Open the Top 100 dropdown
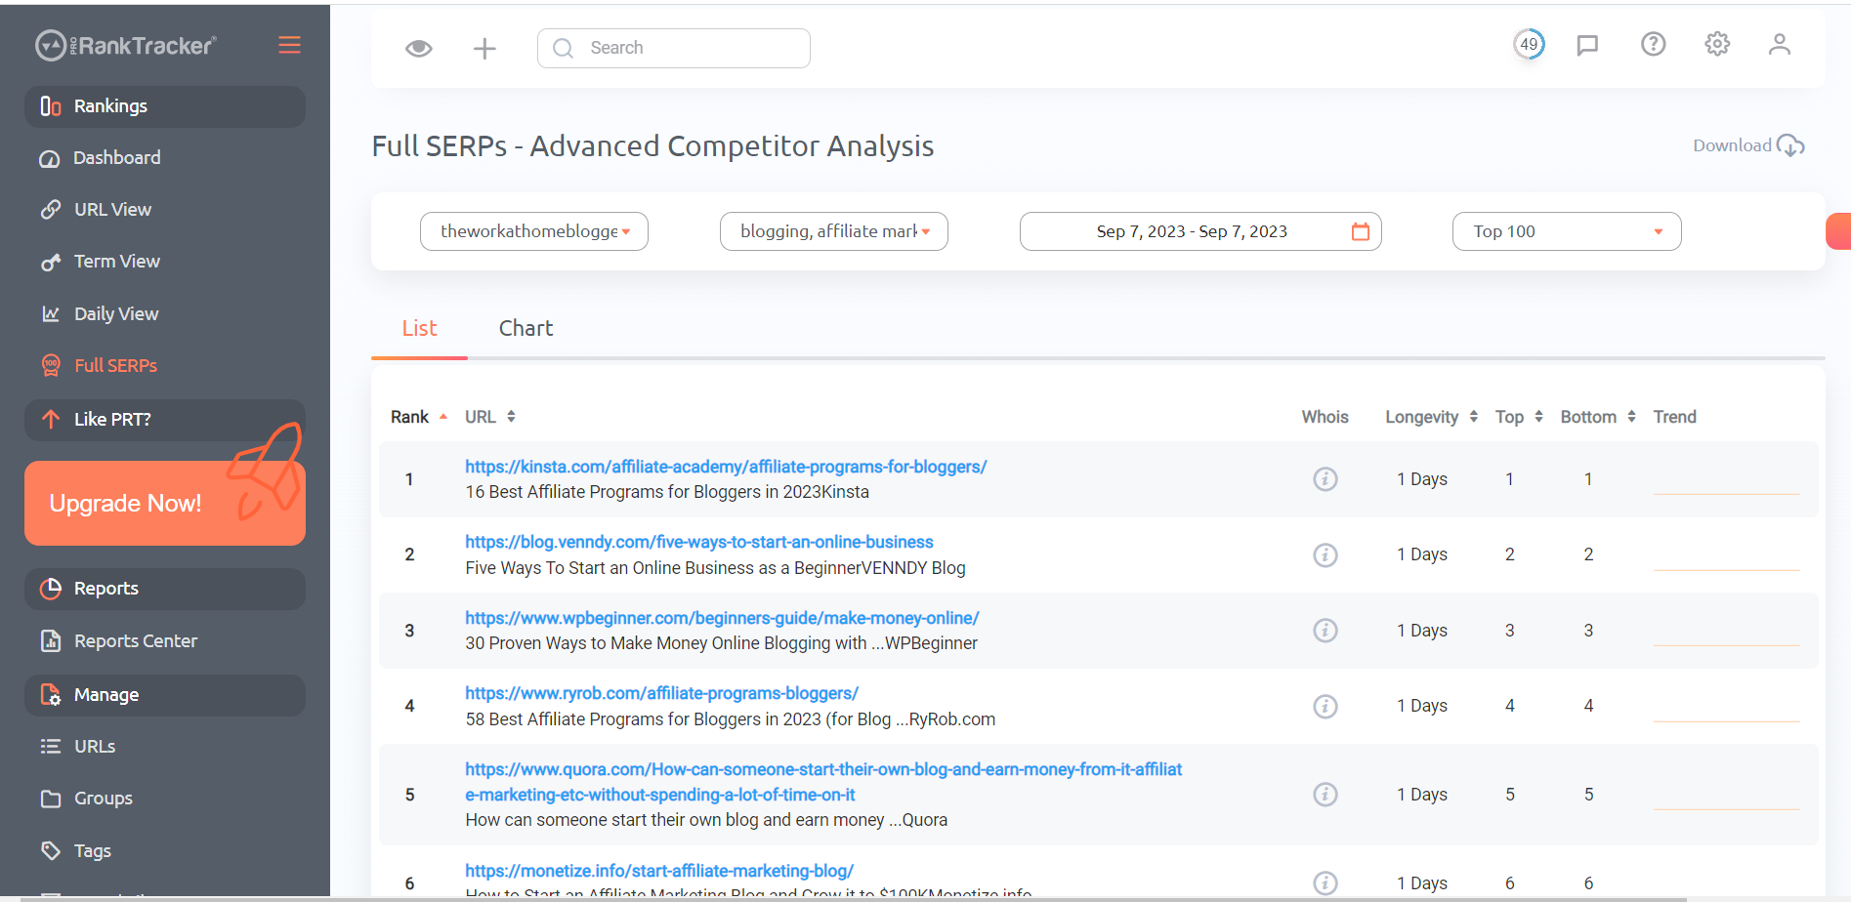The image size is (1851, 902). 1567,231
